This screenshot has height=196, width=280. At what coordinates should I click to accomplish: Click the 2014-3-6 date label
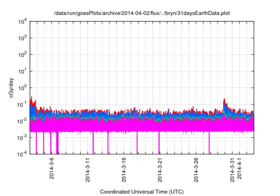click(52, 168)
